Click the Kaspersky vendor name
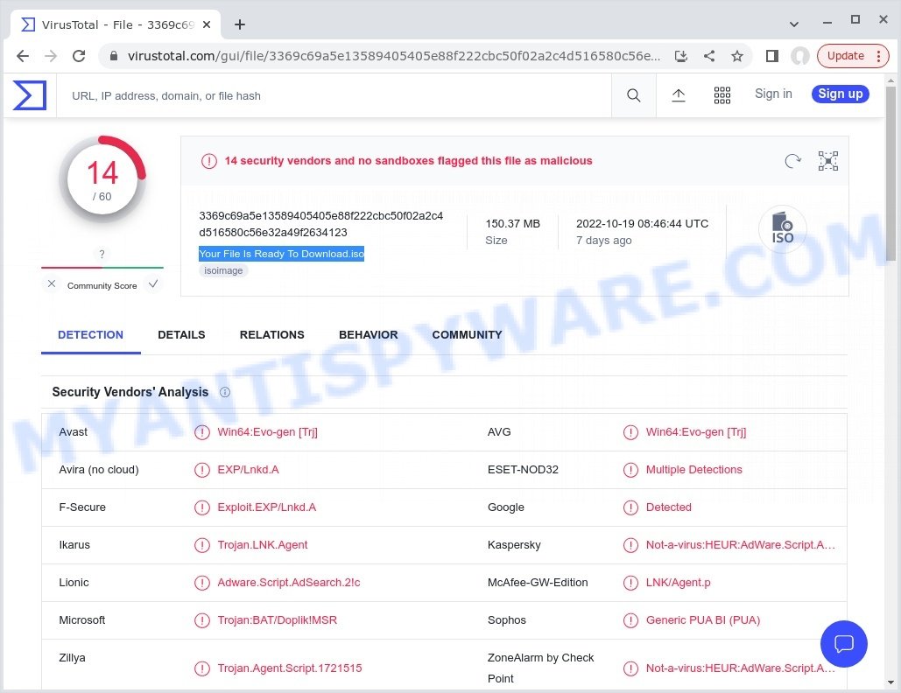This screenshot has width=901, height=693. 514,545
